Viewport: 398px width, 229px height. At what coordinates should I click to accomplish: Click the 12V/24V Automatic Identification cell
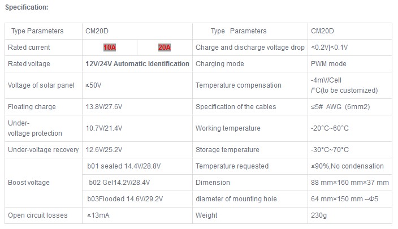point(137,64)
